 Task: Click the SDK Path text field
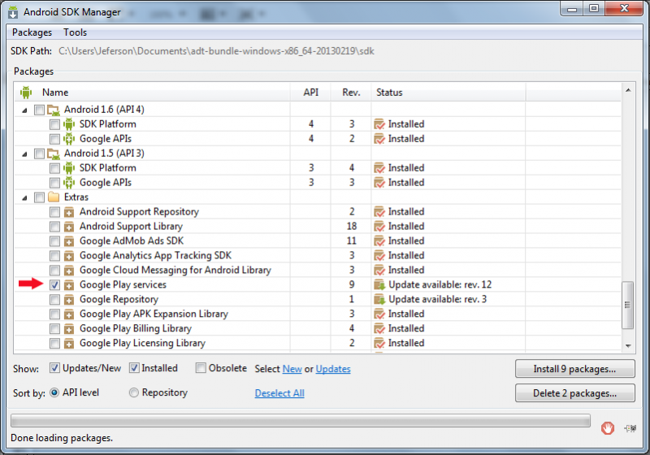216,51
